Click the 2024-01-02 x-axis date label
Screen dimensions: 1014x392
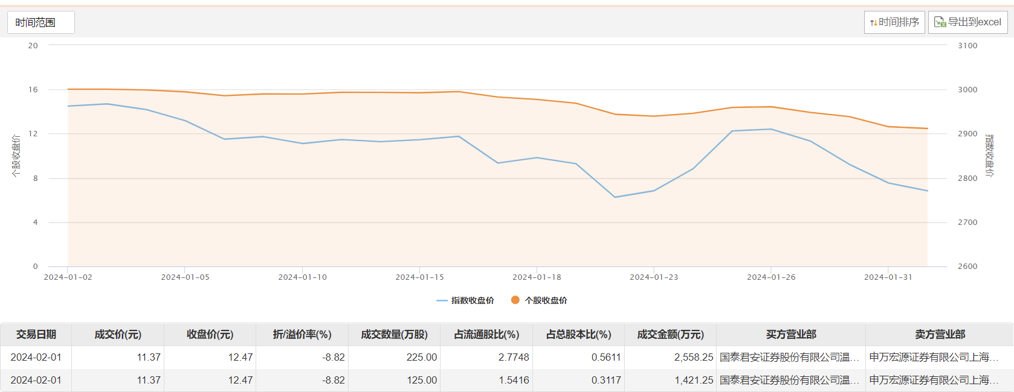click(x=68, y=277)
